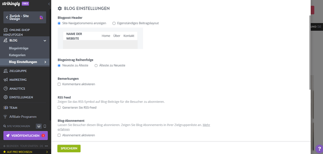Expand the Blog Einstellungen arrow
The width and height of the screenshot is (323, 154).
pyautogui.click(x=45, y=62)
